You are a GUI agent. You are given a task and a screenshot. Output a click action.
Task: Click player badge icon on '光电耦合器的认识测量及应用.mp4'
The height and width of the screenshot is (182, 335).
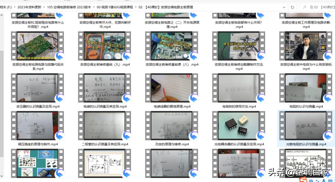tap(261, 136)
